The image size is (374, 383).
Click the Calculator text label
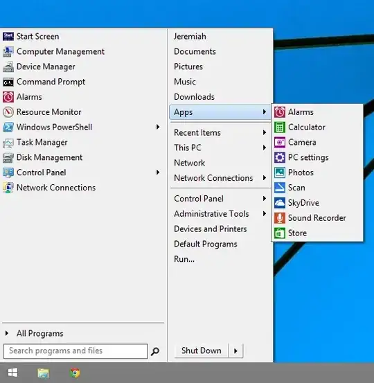307,127
